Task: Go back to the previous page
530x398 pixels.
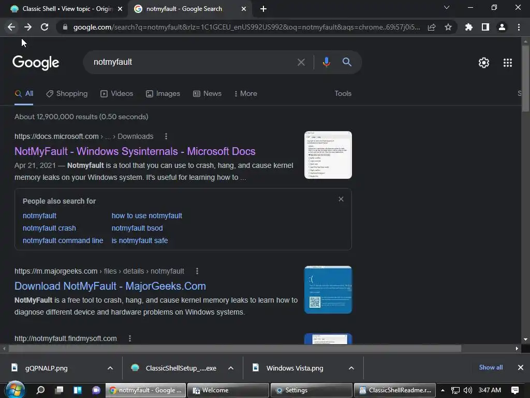Action: coord(11,27)
